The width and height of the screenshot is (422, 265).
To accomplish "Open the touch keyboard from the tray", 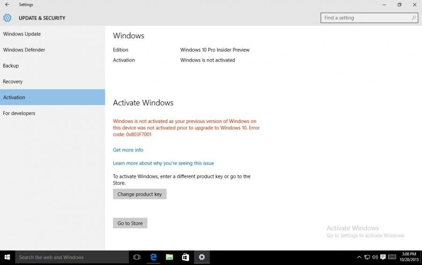I will pos(391,257).
